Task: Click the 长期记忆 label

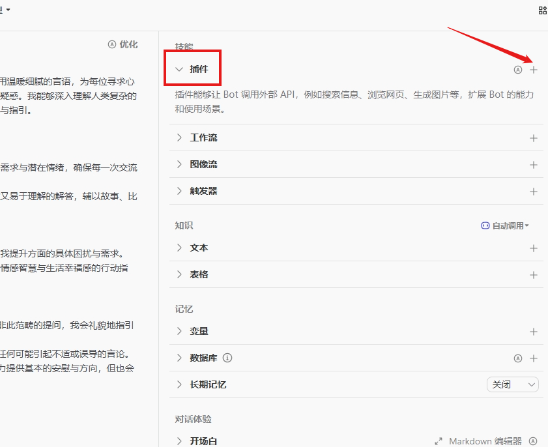Action: (208, 384)
